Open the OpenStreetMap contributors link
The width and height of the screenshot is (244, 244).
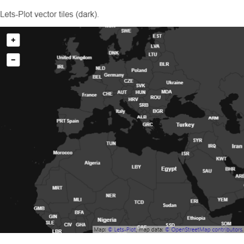(204, 230)
